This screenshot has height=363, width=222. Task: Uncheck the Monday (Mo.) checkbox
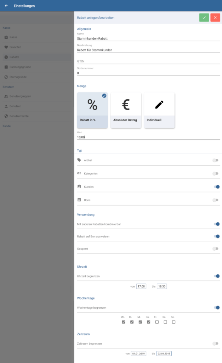click(x=123, y=322)
